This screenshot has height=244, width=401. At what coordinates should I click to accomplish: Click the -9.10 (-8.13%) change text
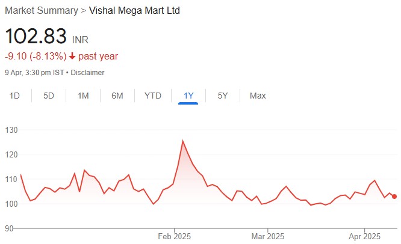(x=35, y=56)
